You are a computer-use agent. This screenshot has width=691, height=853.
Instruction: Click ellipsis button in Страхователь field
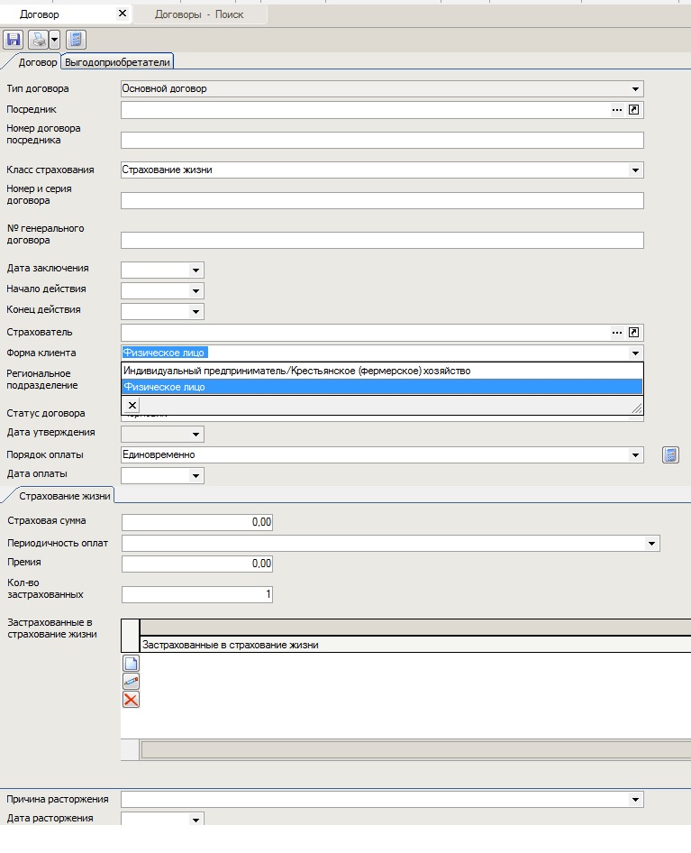tap(617, 333)
